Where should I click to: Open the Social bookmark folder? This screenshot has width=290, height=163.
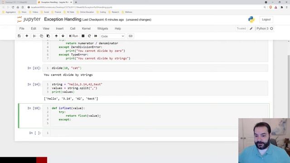[45, 12]
